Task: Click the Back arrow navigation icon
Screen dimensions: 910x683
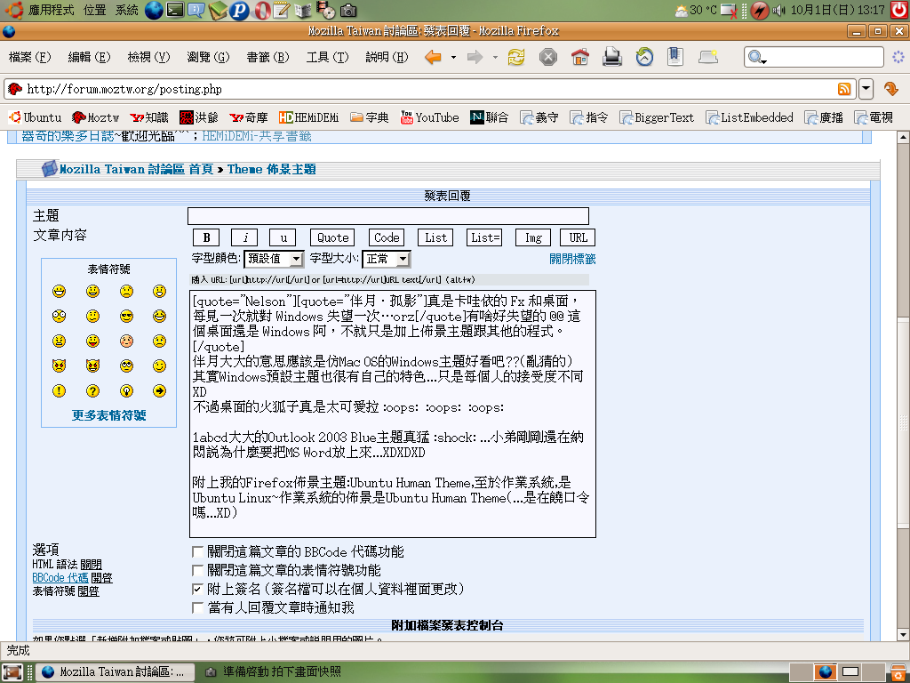Action: coord(434,58)
